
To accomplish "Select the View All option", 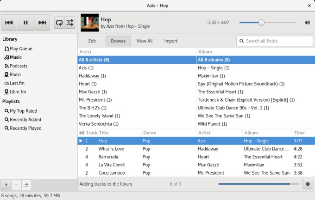I will coord(145,41).
